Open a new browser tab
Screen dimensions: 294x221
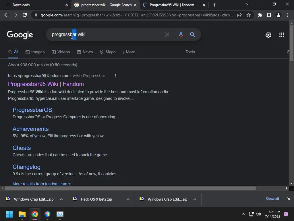215,5
